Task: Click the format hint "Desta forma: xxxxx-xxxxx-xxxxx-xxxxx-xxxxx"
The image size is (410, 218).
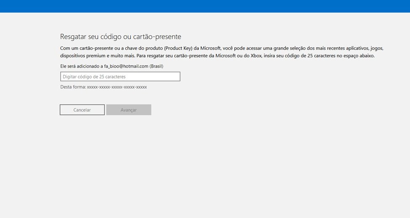Action: click(103, 87)
